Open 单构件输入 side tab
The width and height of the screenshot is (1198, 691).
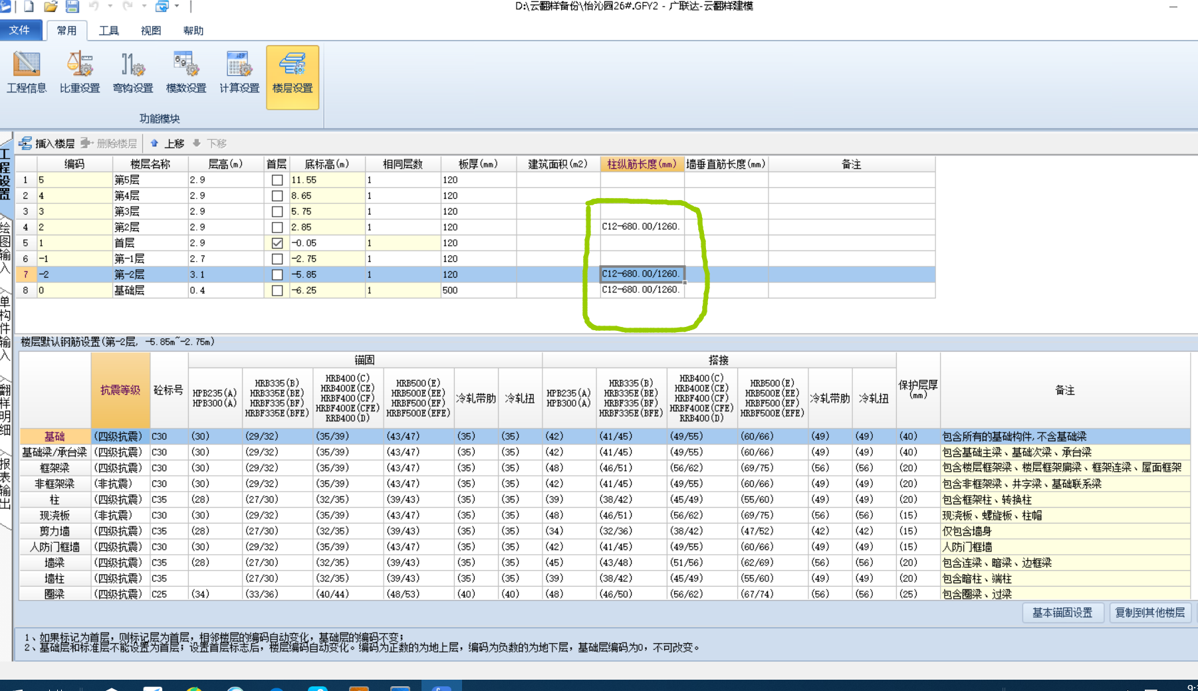click(x=5, y=327)
